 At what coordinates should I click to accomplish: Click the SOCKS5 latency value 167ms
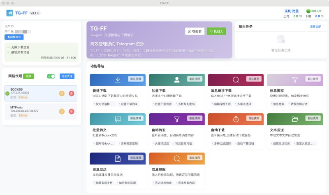[x=23, y=97]
